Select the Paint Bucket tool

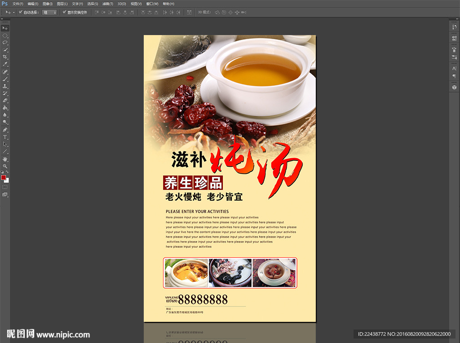tap(5, 108)
